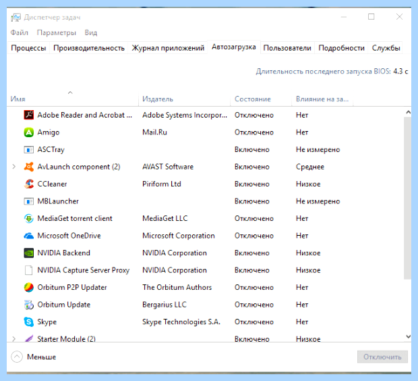Click the Skype icon
Screen dimensions: 418x381
pyautogui.click(x=29, y=322)
